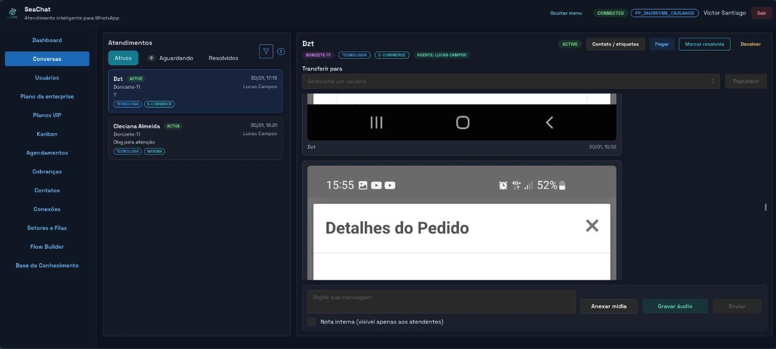
Task: Click the filter count badge showing 2
Action: (281, 52)
